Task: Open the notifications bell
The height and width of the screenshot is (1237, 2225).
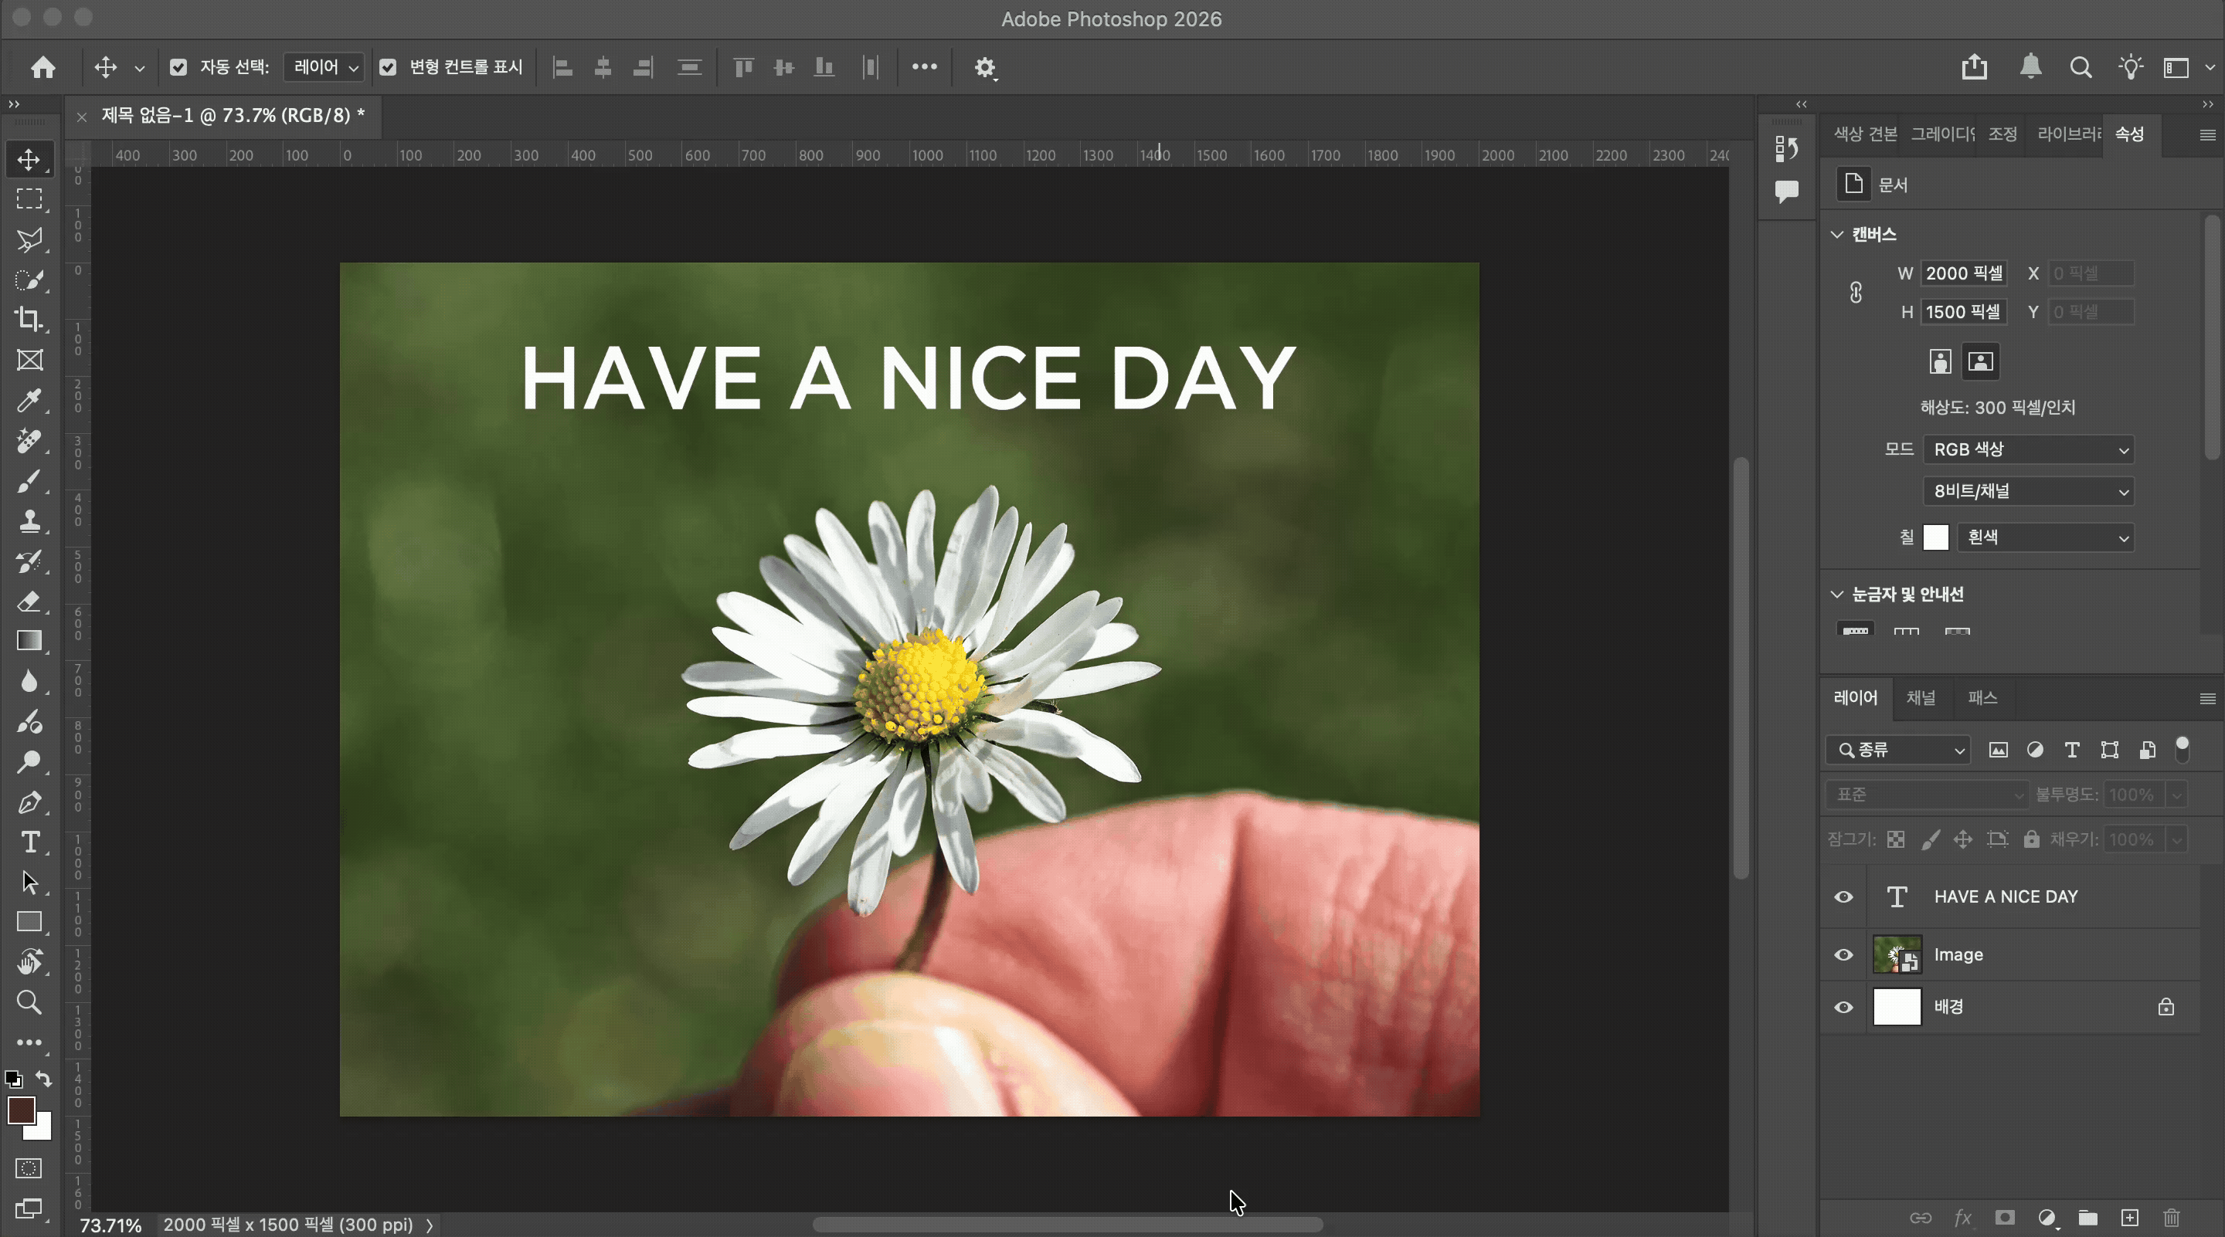Action: point(2030,67)
